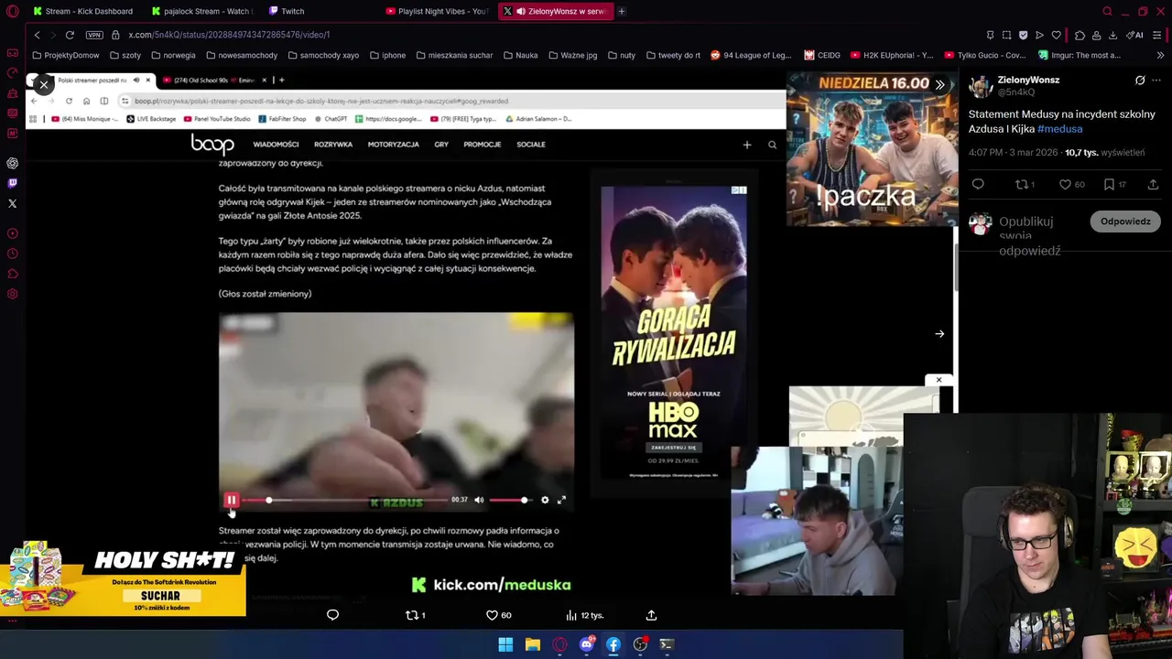
Task: View the 12 tys. analytics icon
Action: coord(571,615)
